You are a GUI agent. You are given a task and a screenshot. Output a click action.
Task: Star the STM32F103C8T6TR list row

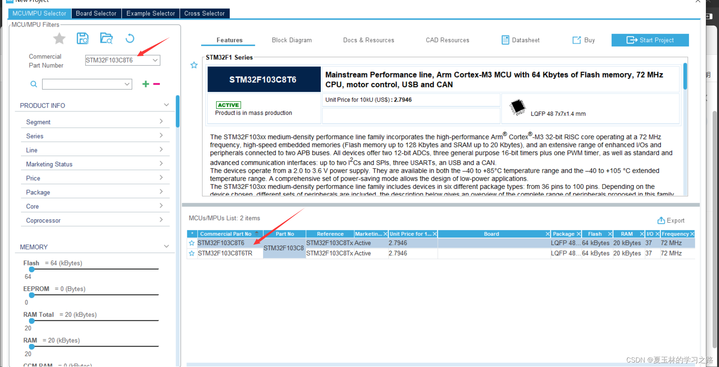(x=192, y=253)
